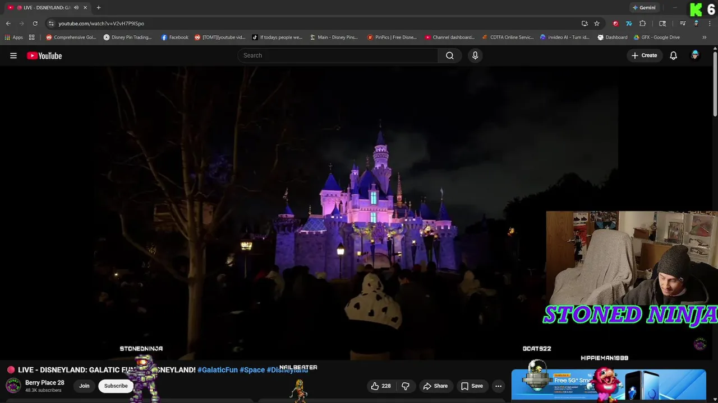Dislike the video with thumbs down
This screenshot has width=718, height=403.
point(406,386)
